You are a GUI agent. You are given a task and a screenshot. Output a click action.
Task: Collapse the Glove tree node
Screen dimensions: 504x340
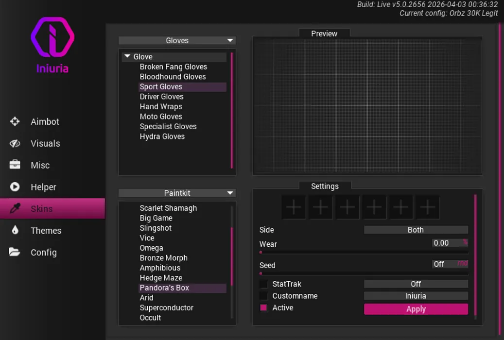(x=127, y=56)
